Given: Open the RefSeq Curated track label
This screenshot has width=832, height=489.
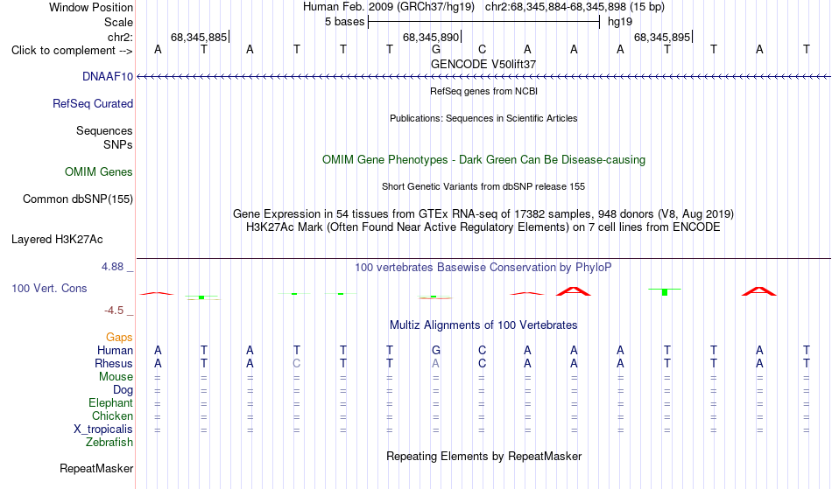Looking at the screenshot, I should (x=92, y=104).
